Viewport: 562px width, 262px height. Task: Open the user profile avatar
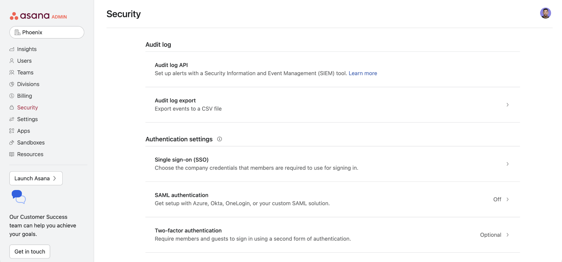(546, 13)
